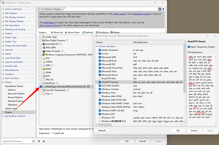This screenshot has height=145, width=219.
Task: Click Cancel in the Preferences window
Action: coord(143,141)
